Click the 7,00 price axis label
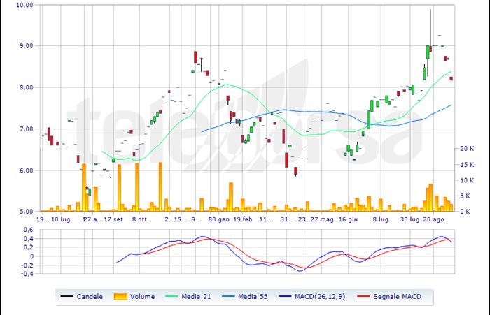 tap(27, 129)
